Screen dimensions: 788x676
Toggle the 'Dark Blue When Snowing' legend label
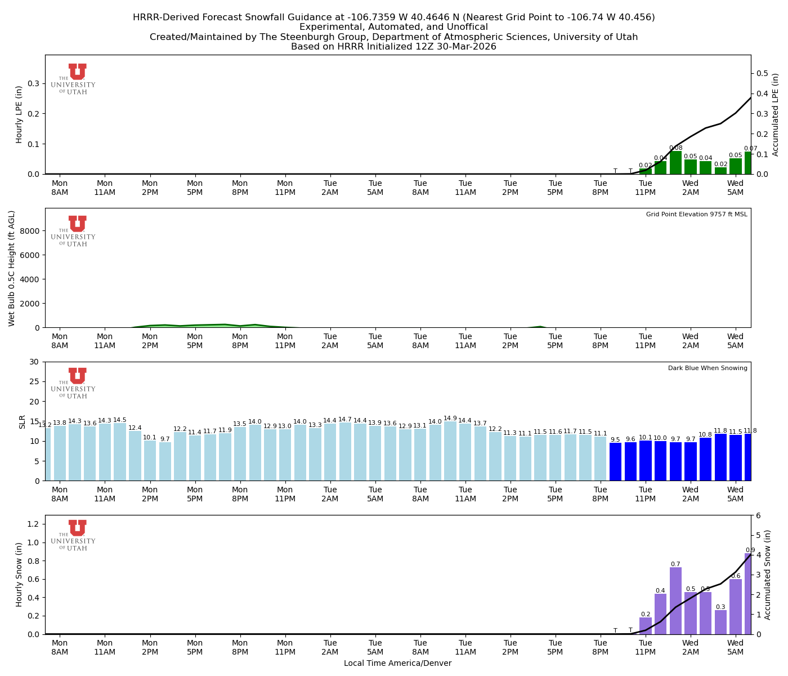pos(708,367)
